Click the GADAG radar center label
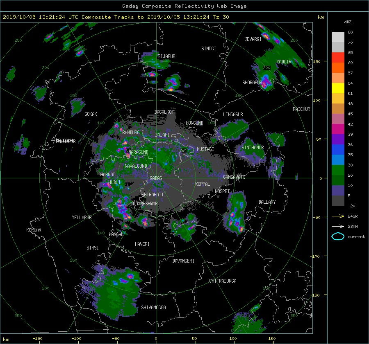The image size is (369, 344). (x=156, y=178)
